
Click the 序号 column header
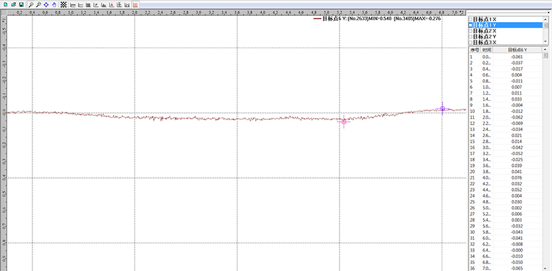pyautogui.click(x=475, y=50)
